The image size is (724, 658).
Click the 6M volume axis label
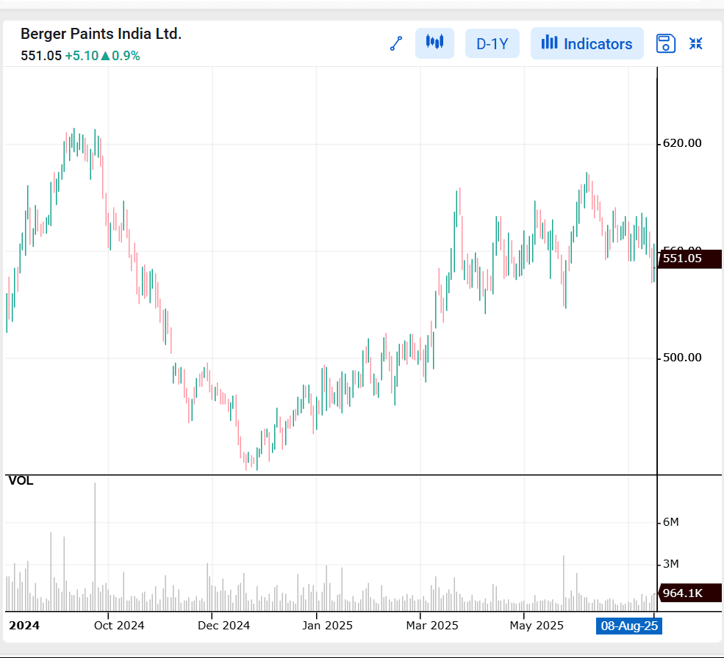(670, 522)
